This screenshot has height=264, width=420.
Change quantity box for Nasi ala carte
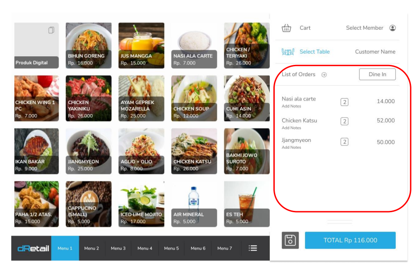tap(345, 102)
